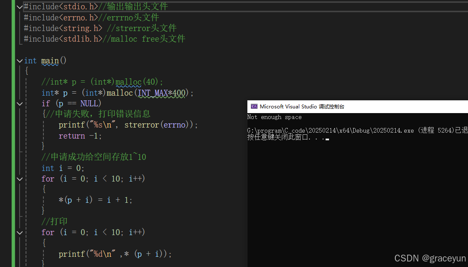The image size is (468, 267).
Task: Click the #include<string.h> line
Action: coord(100,28)
